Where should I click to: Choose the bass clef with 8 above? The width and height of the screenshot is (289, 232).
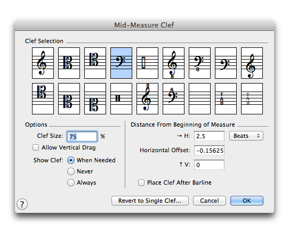point(173,98)
